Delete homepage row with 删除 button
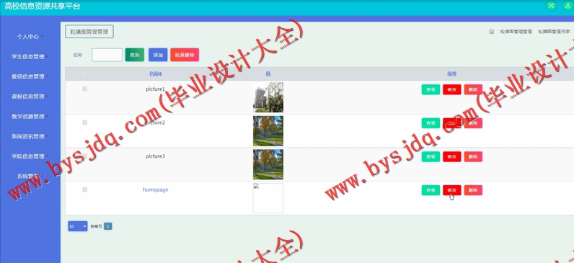Image resolution: width=574 pixels, height=263 pixels. point(473,190)
